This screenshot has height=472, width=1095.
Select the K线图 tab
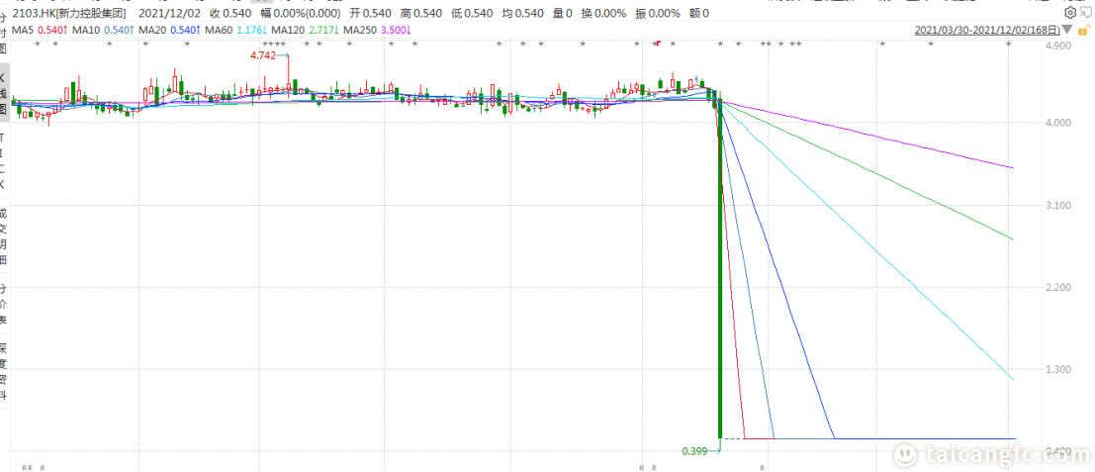[x=4, y=92]
